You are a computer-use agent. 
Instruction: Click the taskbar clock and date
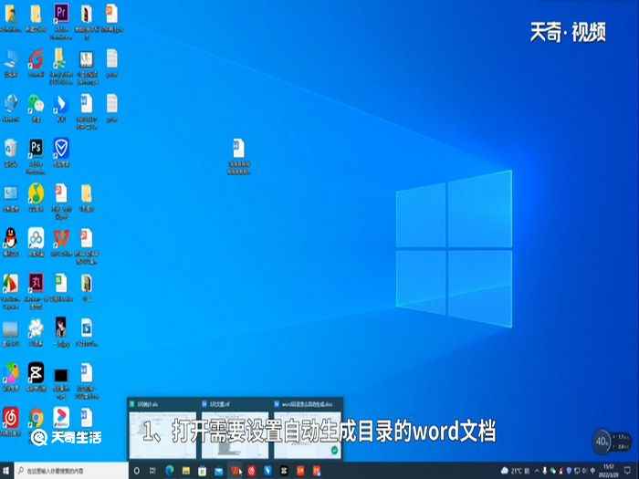point(607,471)
